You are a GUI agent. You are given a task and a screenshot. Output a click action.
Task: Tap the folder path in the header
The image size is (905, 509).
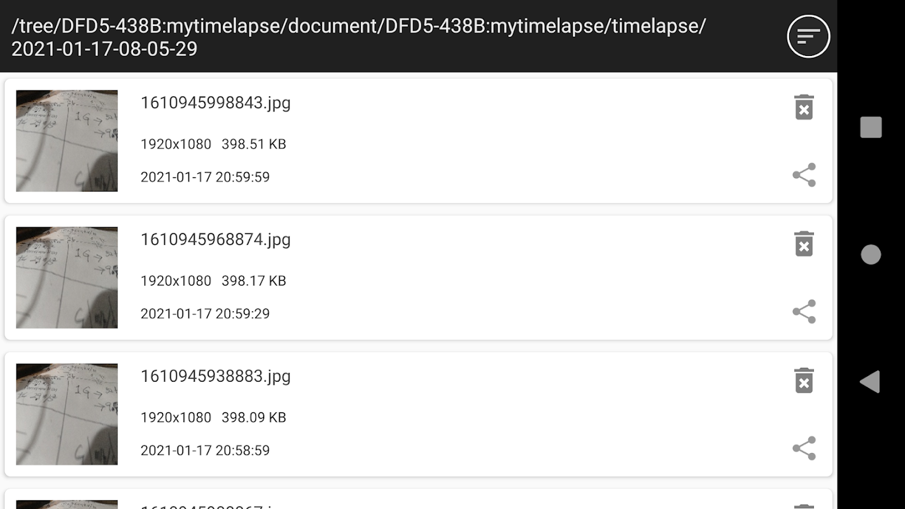(x=358, y=37)
